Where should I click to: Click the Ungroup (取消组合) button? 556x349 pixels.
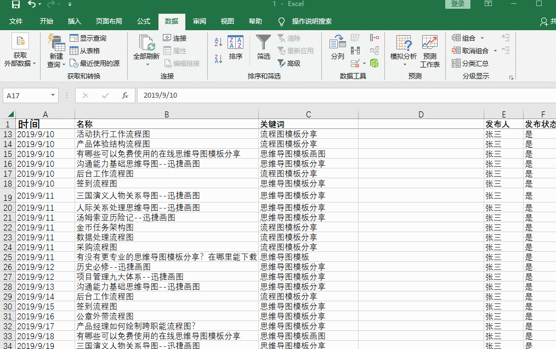point(470,51)
